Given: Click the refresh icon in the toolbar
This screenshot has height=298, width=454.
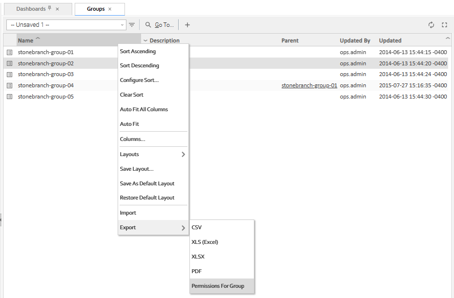Looking at the screenshot, I should point(431,25).
